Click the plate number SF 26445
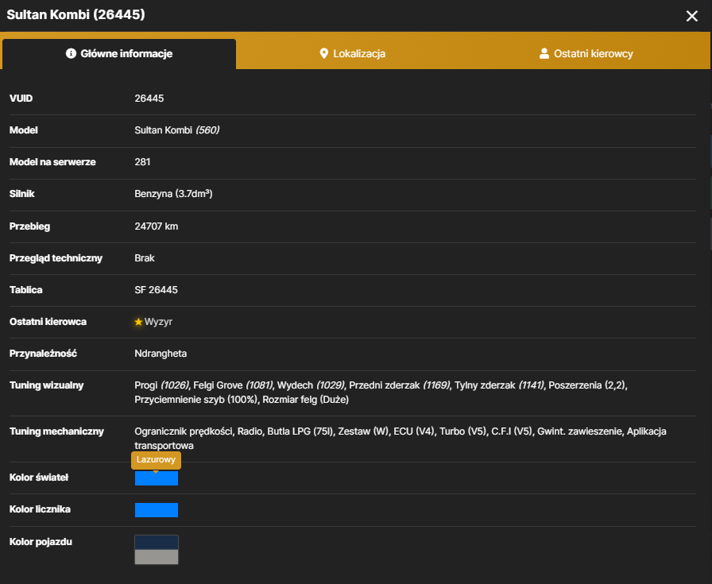The width and height of the screenshot is (712, 584). tap(156, 290)
